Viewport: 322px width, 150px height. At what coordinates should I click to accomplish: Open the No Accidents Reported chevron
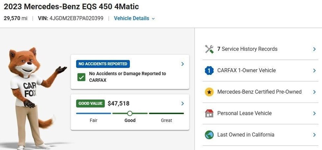pyautogui.click(x=183, y=64)
